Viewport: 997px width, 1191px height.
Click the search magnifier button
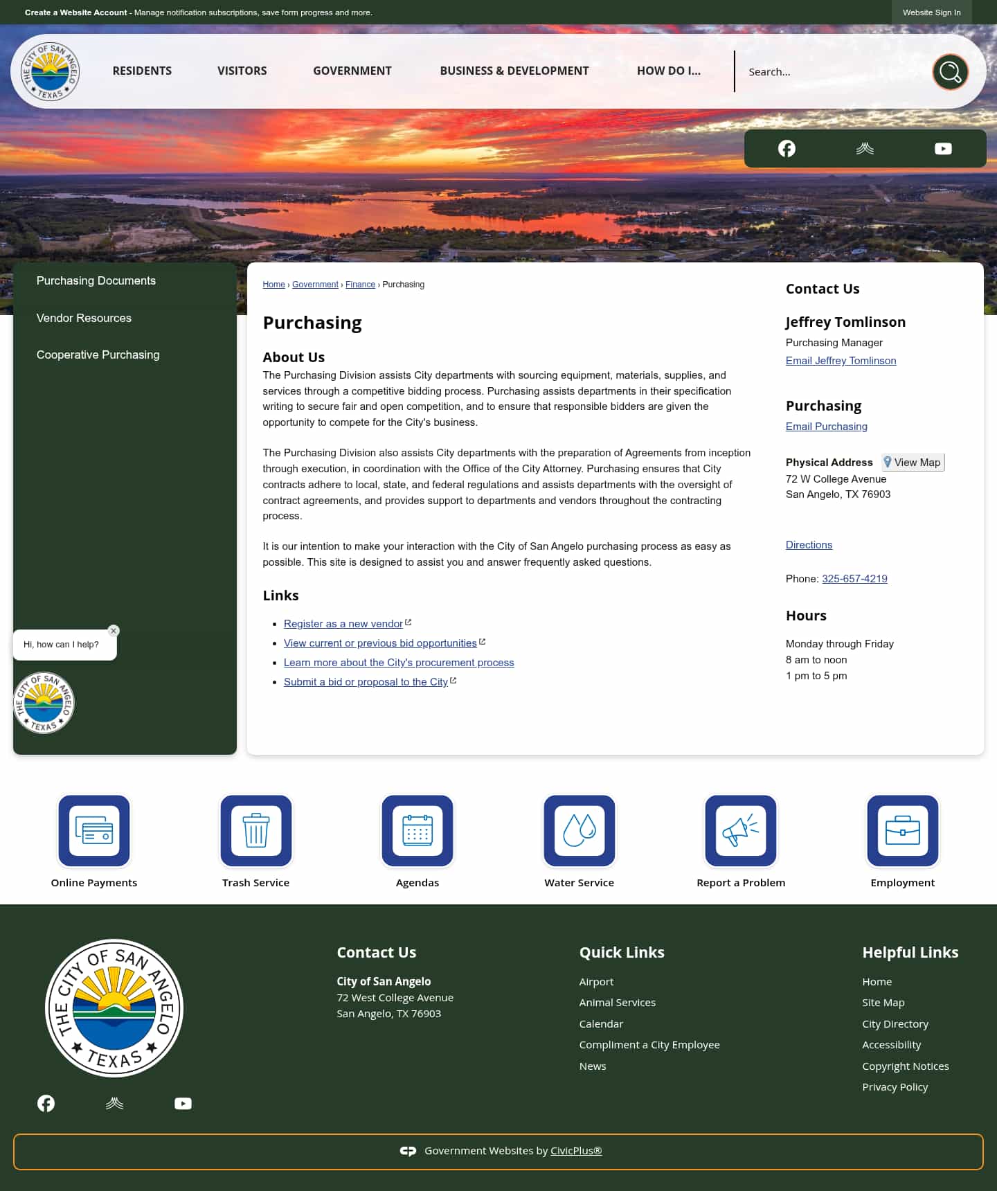(950, 72)
